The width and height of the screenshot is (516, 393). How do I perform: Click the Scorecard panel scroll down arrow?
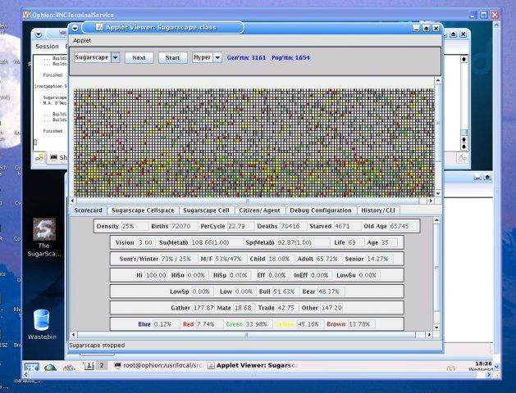pyautogui.click(x=436, y=327)
